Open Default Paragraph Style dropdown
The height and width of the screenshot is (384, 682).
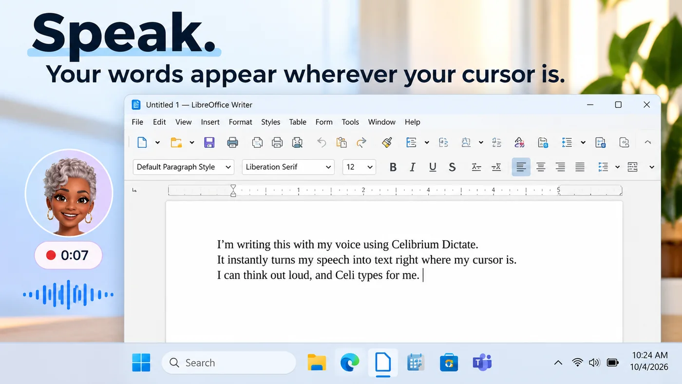click(184, 167)
